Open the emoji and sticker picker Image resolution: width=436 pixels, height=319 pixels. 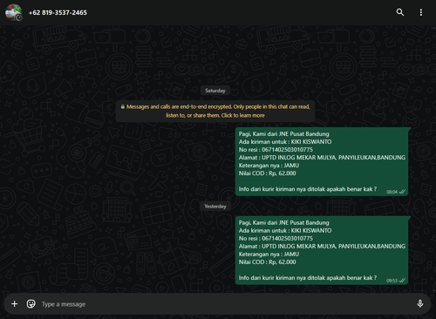[31, 304]
